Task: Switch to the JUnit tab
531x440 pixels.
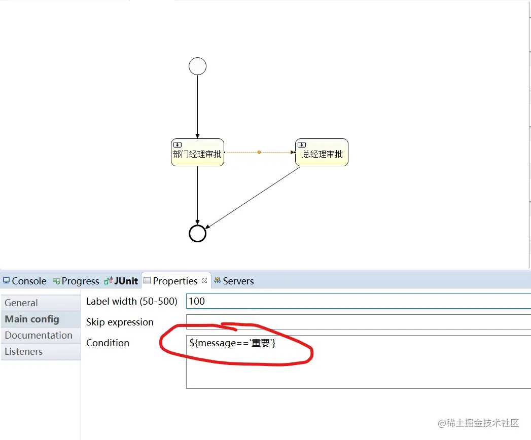Action: (121, 281)
